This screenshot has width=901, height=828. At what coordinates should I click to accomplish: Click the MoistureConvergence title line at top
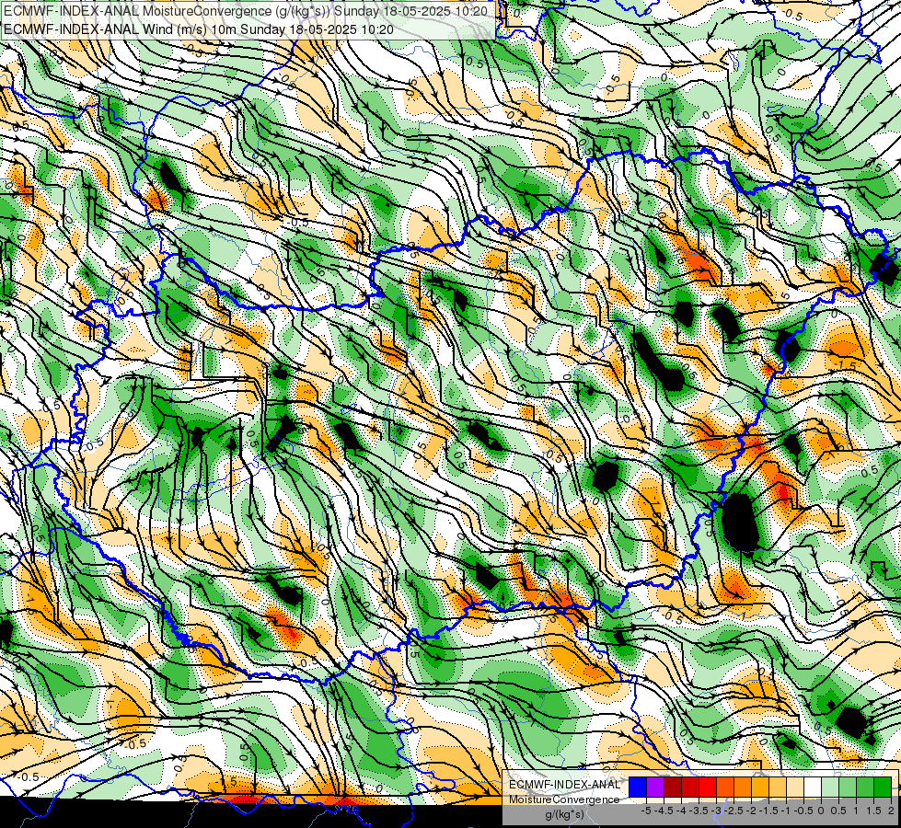246,11
